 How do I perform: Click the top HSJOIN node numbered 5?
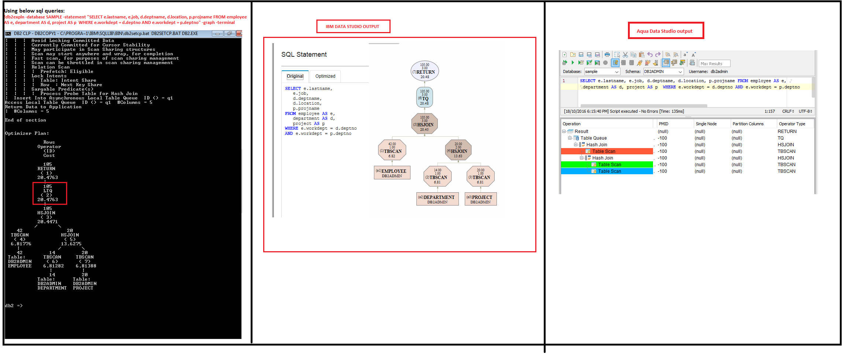(x=425, y=123)
